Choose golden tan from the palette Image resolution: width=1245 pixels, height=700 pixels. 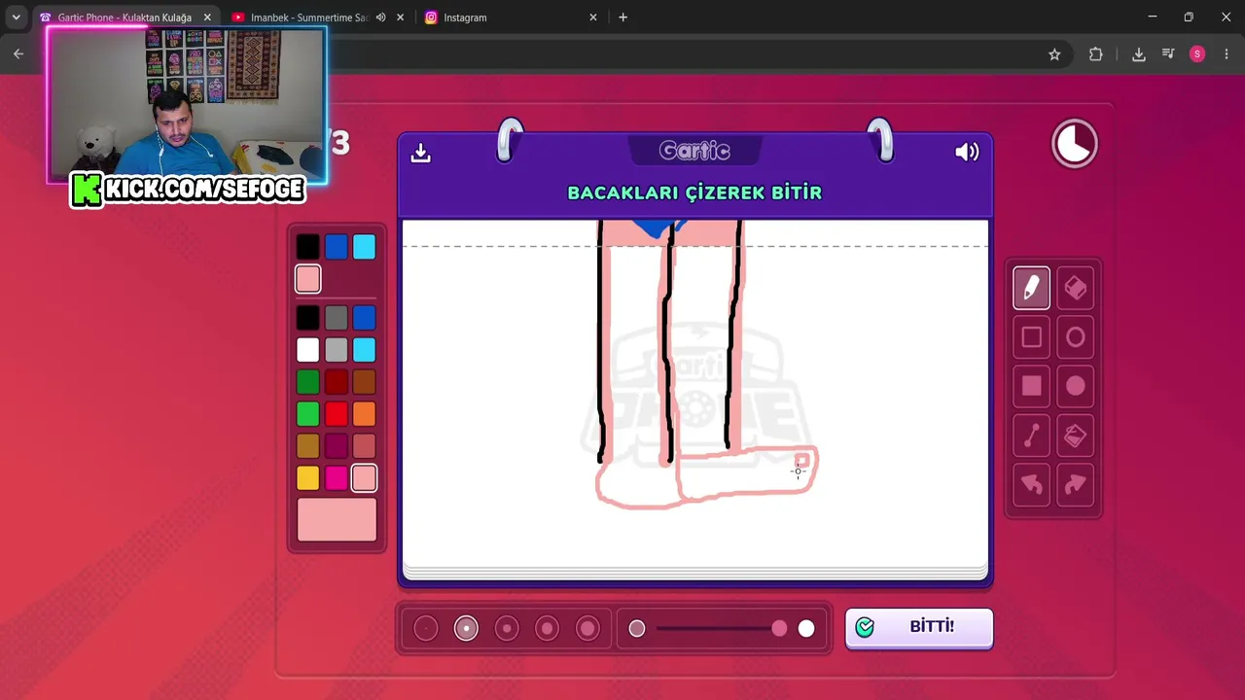coord(307,445)
